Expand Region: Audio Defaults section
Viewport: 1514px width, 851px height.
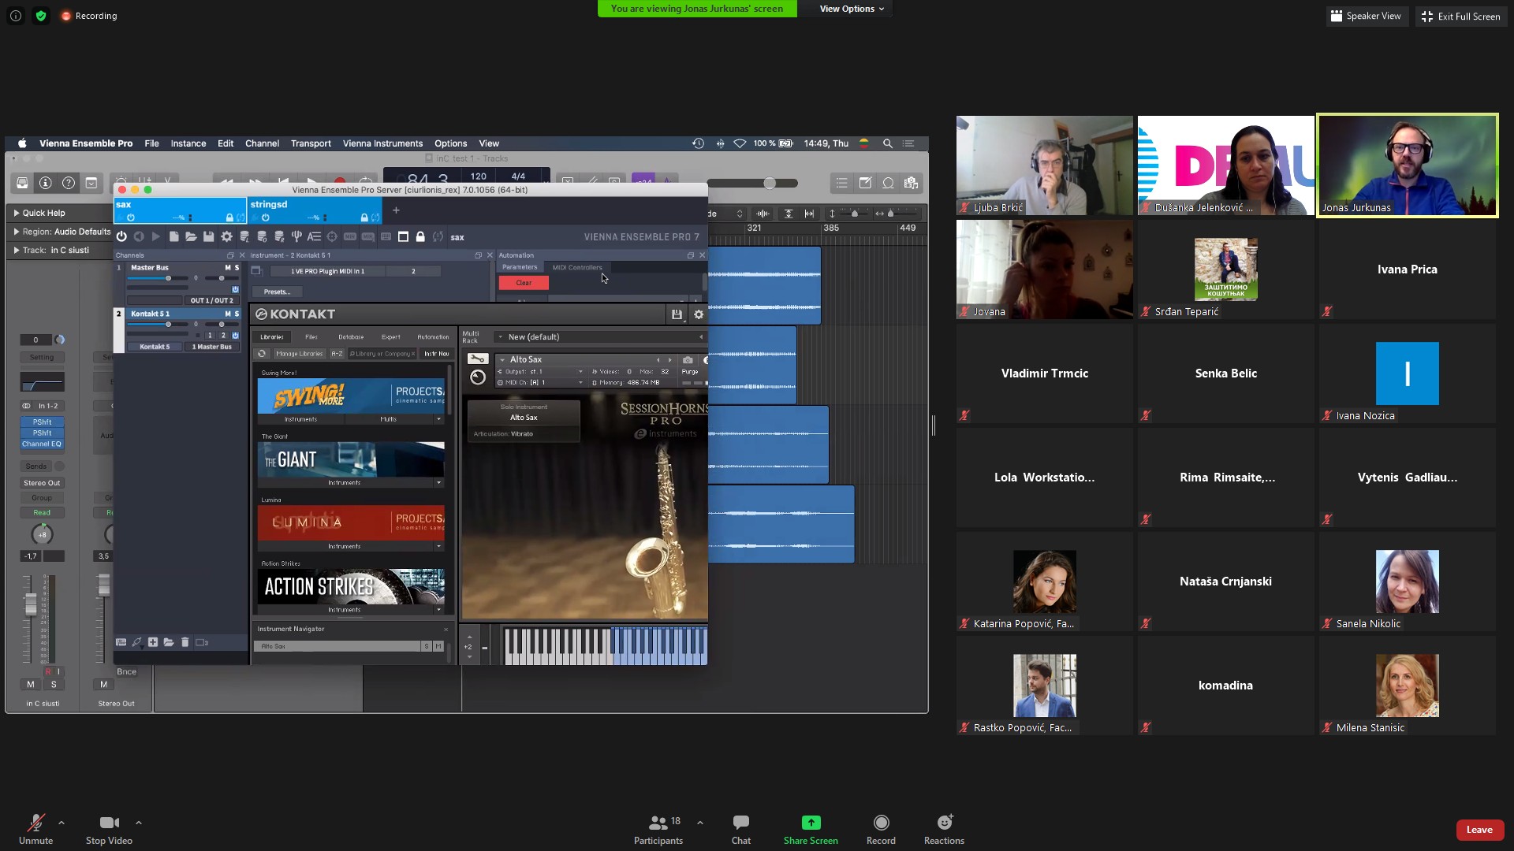coord(17,232)
